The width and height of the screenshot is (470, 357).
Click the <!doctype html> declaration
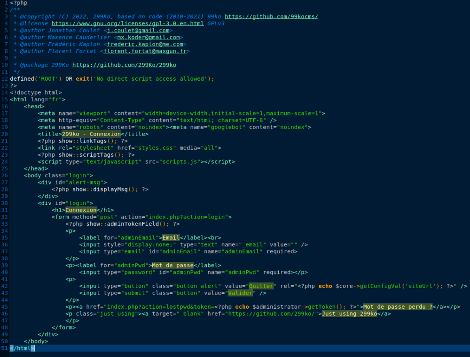point(36,92)
